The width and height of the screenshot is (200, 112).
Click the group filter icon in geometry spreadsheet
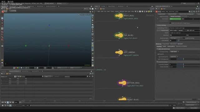(43, 77)
